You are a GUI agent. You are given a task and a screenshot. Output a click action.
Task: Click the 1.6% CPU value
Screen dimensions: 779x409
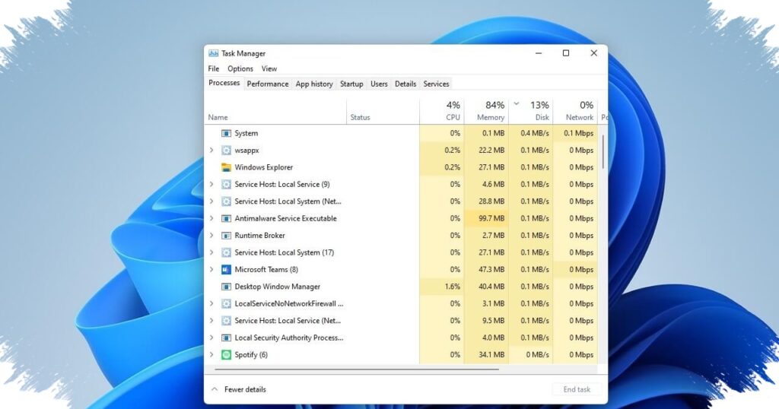point(452,287)
